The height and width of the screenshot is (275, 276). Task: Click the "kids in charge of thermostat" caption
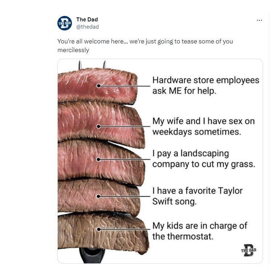pyautogui.click(x=199, y=231)
